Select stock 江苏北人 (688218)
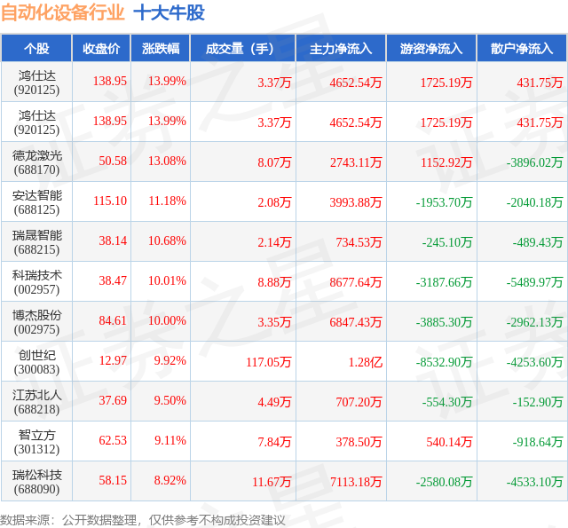Screen dimensions: 568x528 pos(36,402)
